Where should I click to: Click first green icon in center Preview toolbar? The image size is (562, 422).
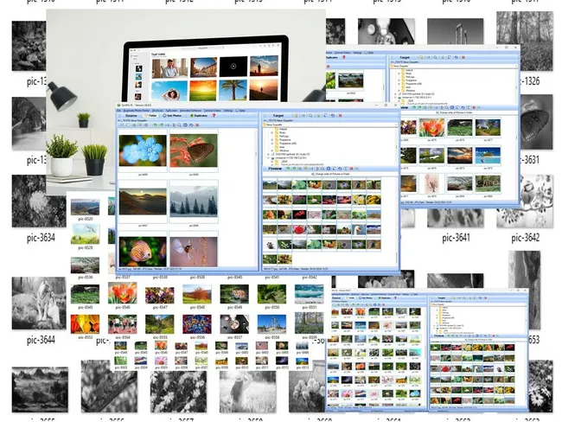288,169
